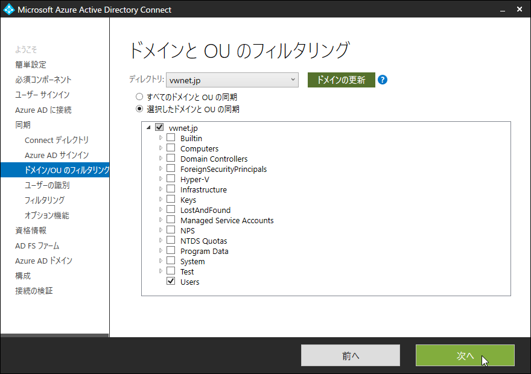Check the LostAndFound checkbox
Screen dimensions: 531x374
171,209
